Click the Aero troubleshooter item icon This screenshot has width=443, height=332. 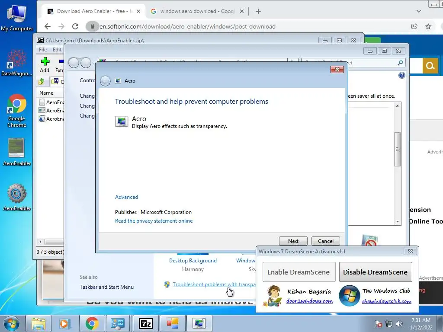tap(122, 121)
